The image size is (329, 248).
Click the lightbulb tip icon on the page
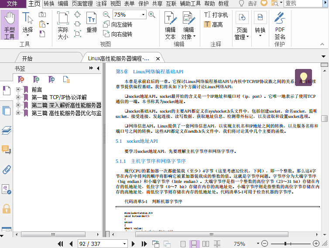pyautogui.click(x=303, y=77)
